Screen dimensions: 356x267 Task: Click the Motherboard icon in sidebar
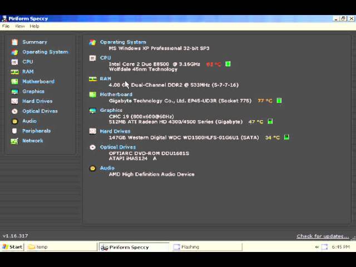coord(14,82)
